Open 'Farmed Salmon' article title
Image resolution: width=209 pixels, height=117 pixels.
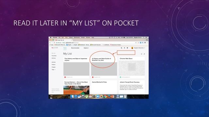pyautogui.click(x=76, y=83)
